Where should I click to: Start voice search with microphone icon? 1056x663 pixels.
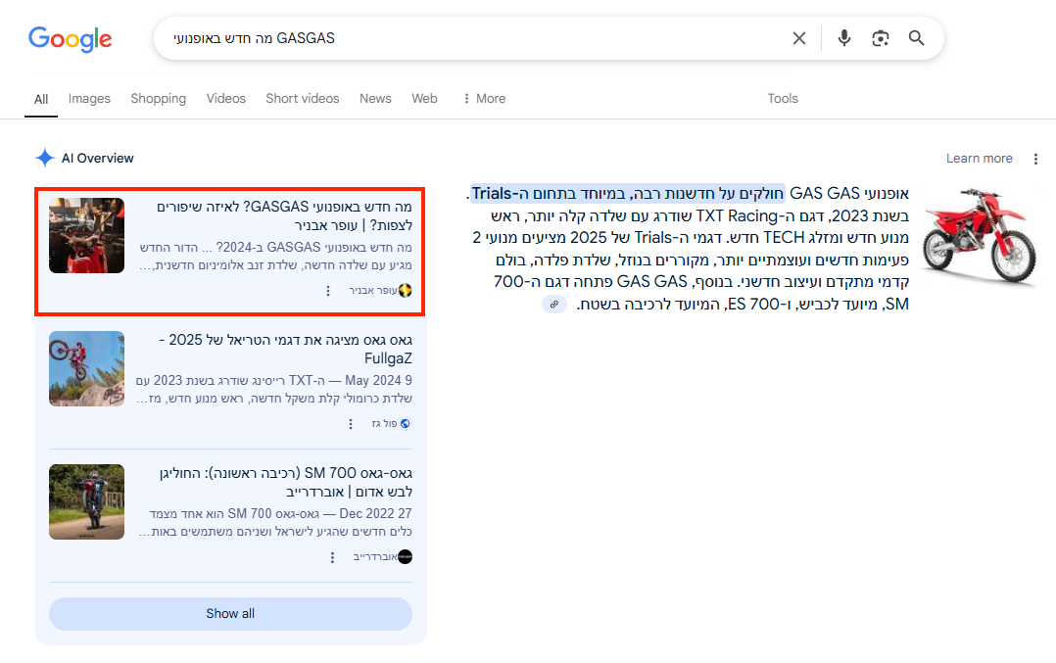[x=843, y=38]
